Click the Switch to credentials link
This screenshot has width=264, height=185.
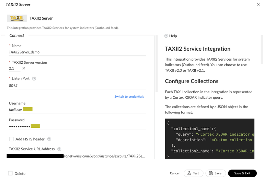click(129, 97)
